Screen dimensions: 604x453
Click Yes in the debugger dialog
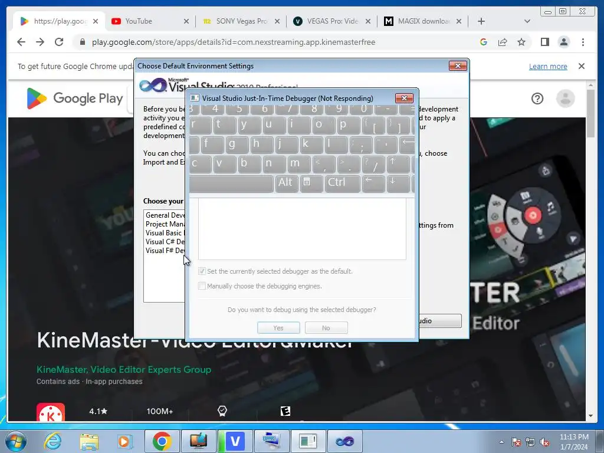278,328
